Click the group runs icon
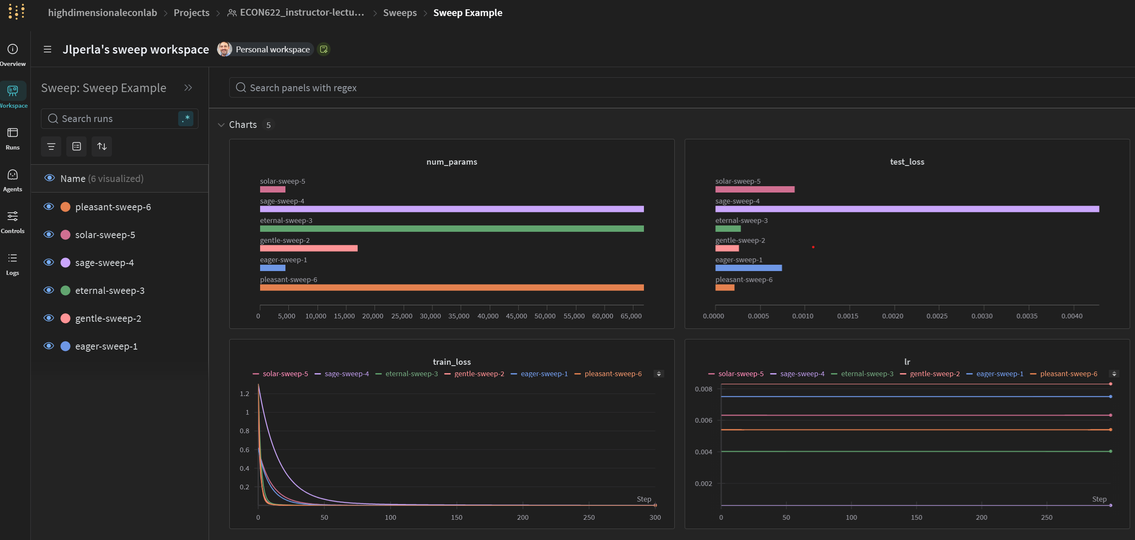Viewport: 1135px width, 540px height. (77, 147)
